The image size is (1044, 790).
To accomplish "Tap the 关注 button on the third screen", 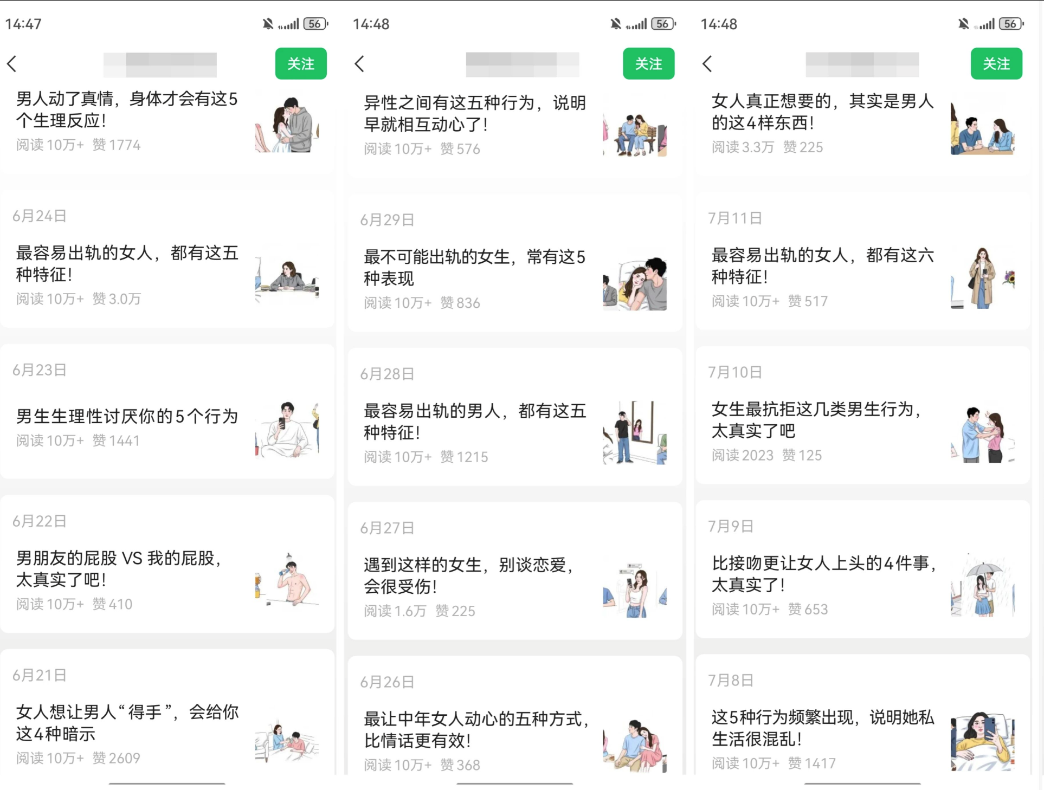I will point(997,63).
